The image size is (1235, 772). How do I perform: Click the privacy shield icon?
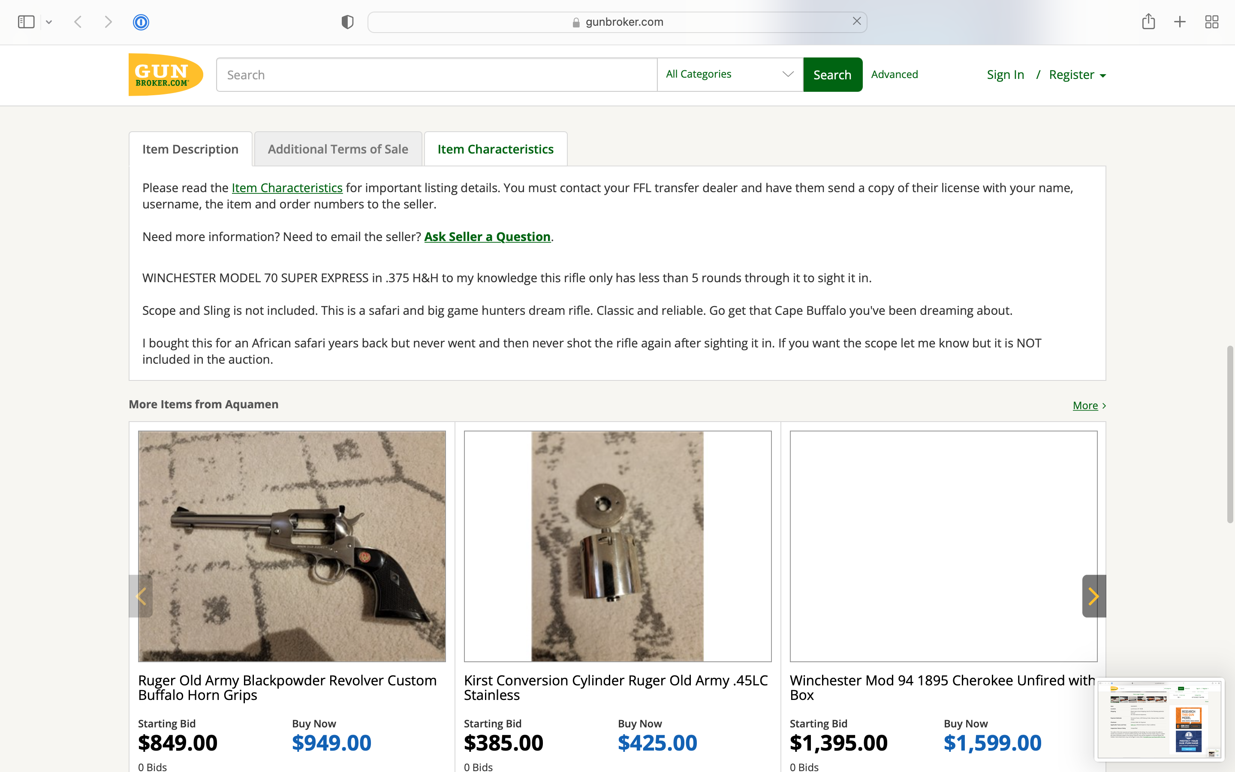(x=347, y=22)
